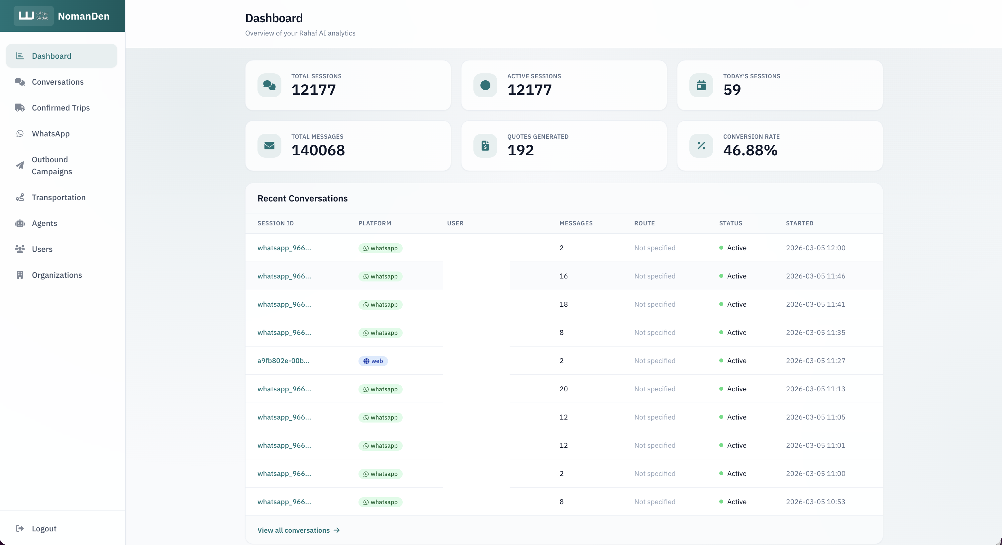Click the Total Messages envelope icon
Image resolution: width=1002 pixels, height=545 pixels.
pos(269,146)
